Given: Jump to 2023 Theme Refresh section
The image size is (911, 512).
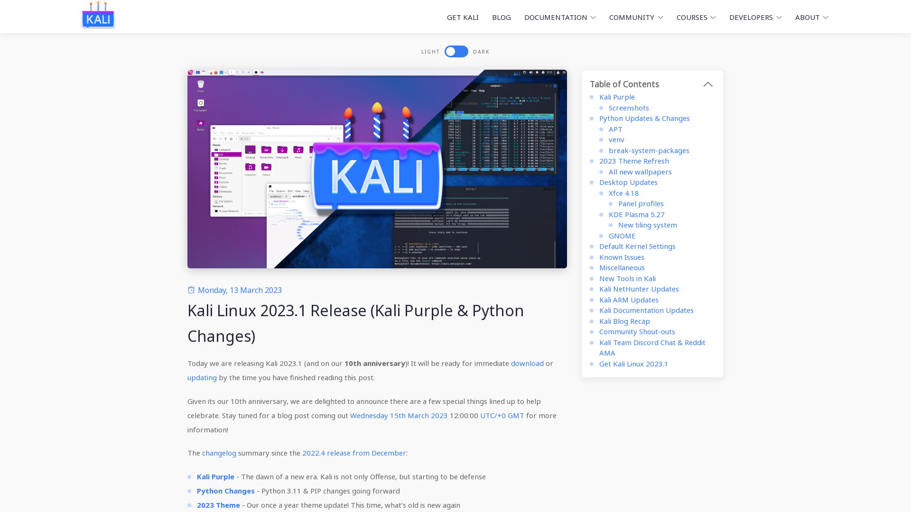Looking at the screenshot, I should click(634, 161).
